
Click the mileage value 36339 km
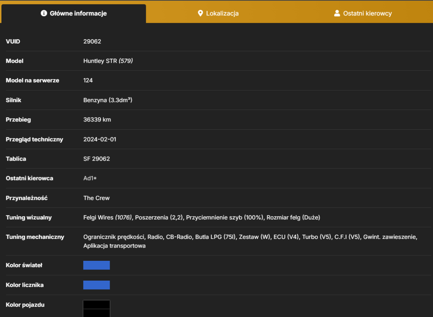point(97,119)
